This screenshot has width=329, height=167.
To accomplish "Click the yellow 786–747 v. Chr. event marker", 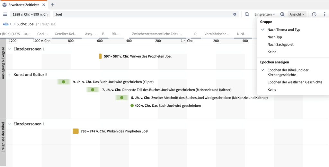I will [76, 131].
